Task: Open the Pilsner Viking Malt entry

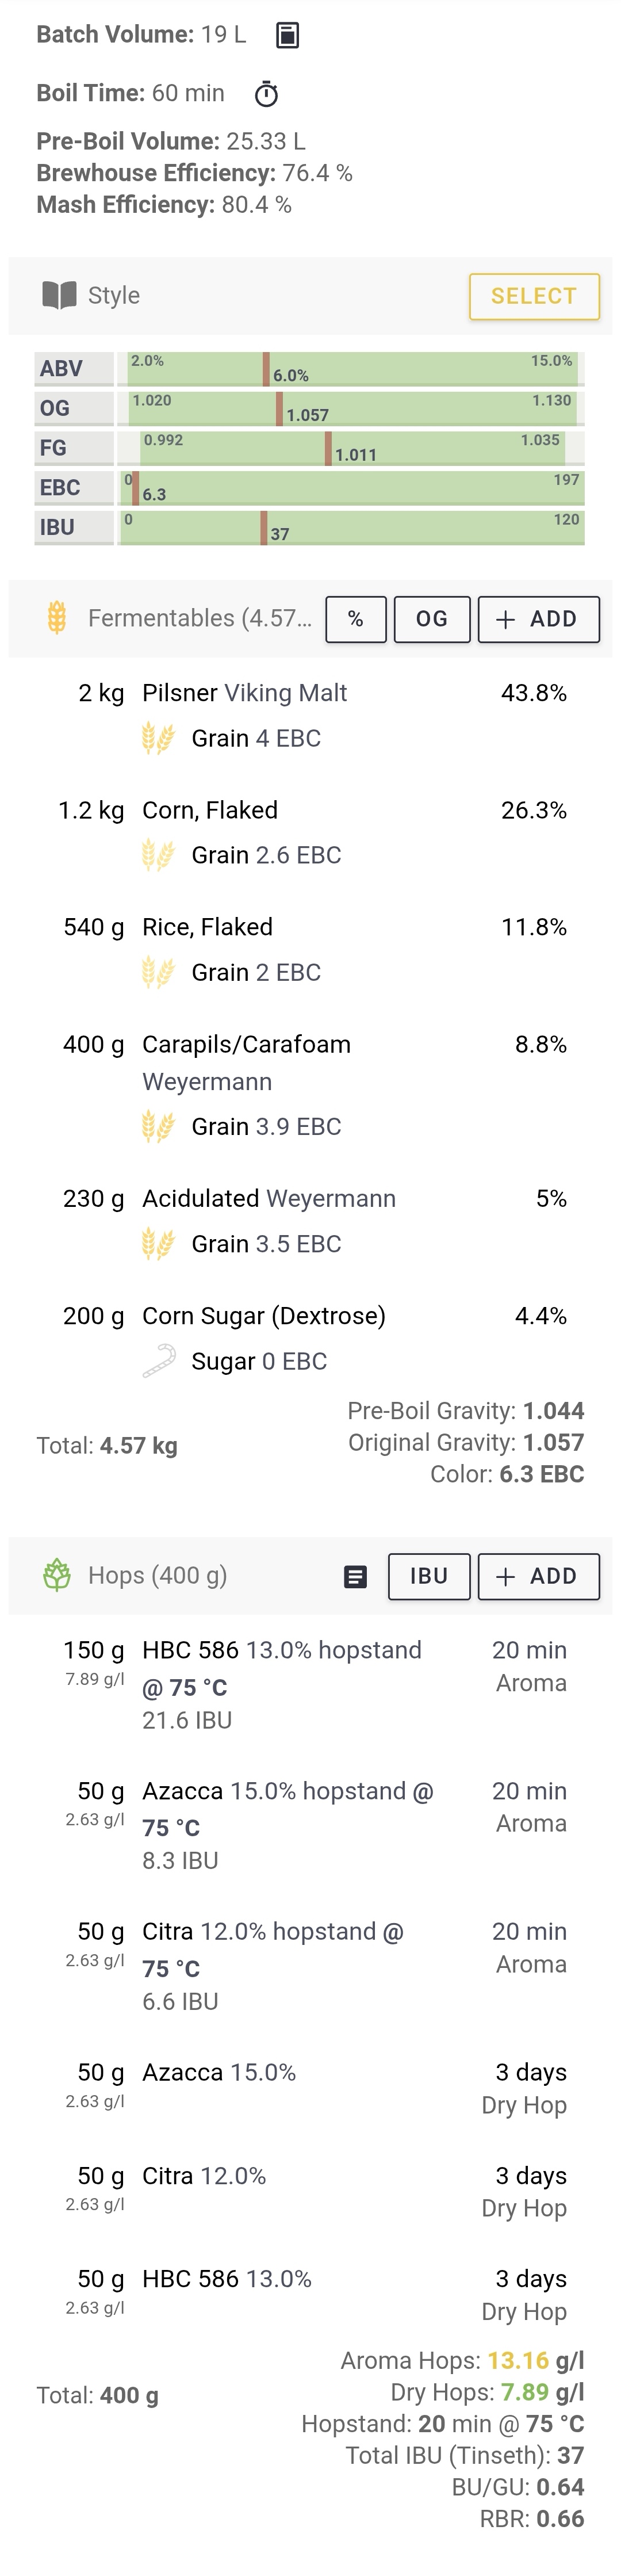Action: point(310,716)
